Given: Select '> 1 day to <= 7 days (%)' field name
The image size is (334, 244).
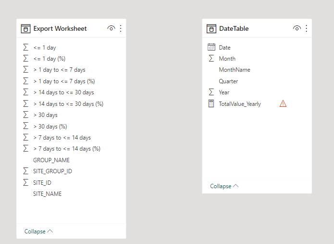Looking at the screenshot, I should pyautogui.click(x=64, y=81).
